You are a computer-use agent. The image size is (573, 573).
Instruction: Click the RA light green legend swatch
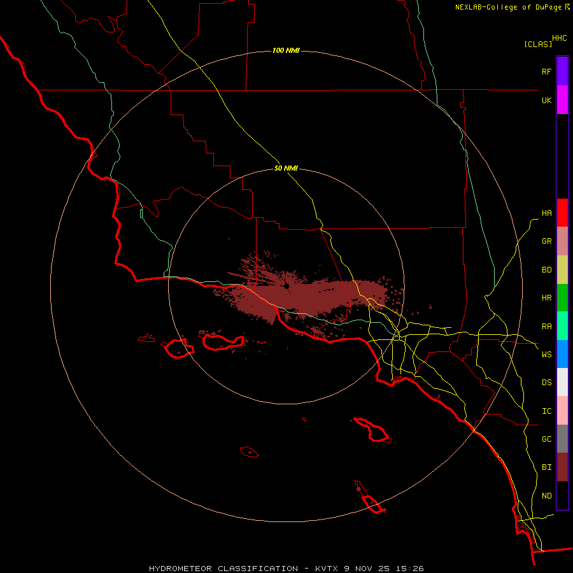pos(562,326)
